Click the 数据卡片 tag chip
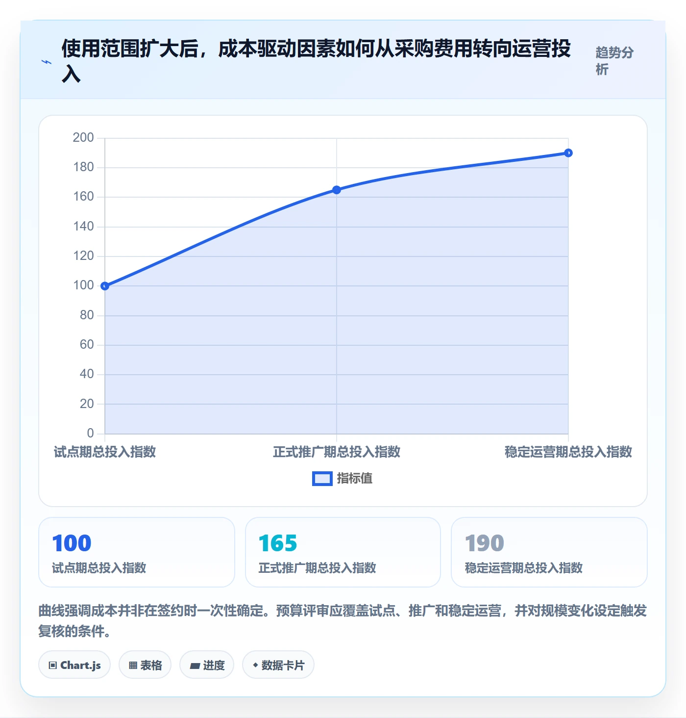Image resolution: width=686 pixels, height=718 pixels. click(x=278, y=665)
